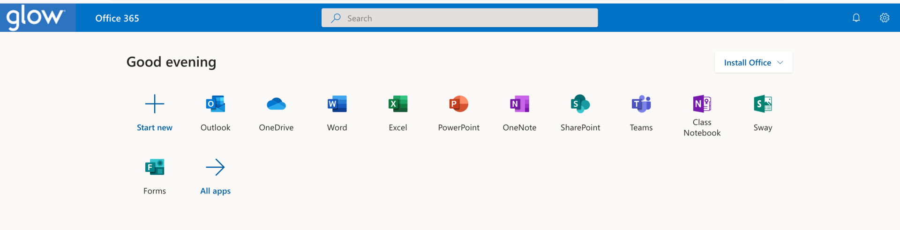Click the "Good evening" greeting text
Image resolution: width=900 pixels, height=230 pixels.
click(171, 62)
